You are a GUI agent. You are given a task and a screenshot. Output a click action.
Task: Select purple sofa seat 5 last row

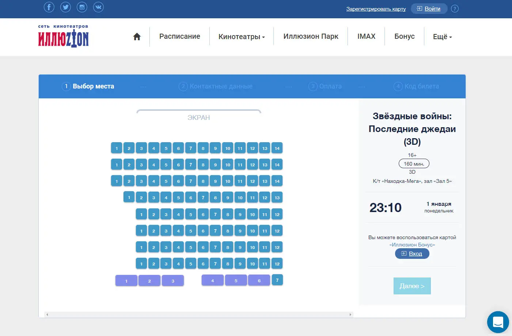click(236, 280)
